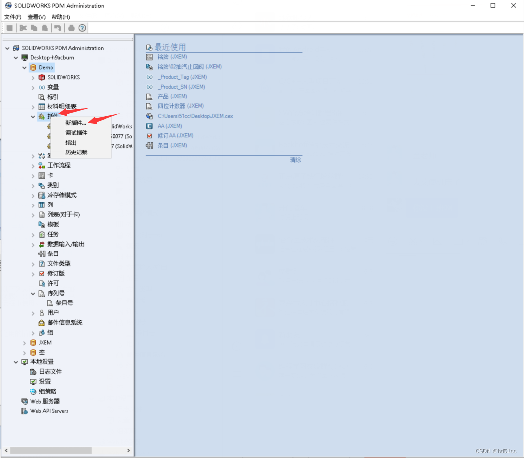Screen dimensions: 524x458
Task: Collapse the 本地设置 node
Action: click(x=16, y=362)
